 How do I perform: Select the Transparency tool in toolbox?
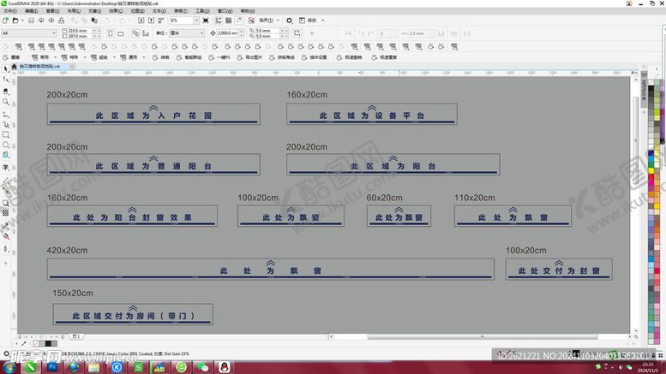pos(5,213)
